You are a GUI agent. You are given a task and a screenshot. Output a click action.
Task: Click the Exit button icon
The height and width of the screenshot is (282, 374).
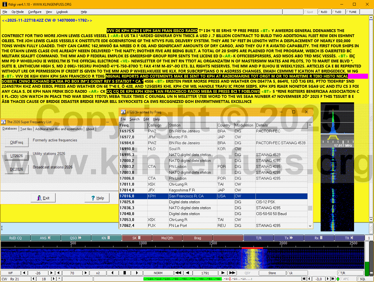coord(40,198)
